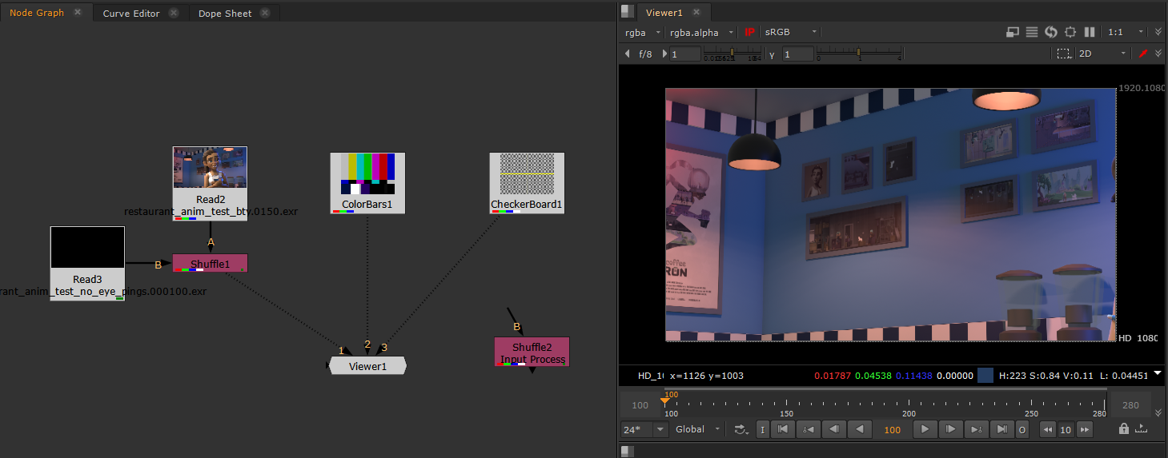Viewport: 1168px width, 458px height.
Task: Switch to the Dope Sheet tab
Action: [226, 13]
